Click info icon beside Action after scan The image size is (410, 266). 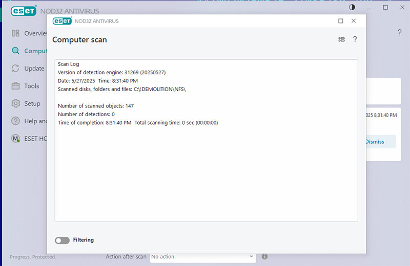pyautogui.click(x=264, y=256)
